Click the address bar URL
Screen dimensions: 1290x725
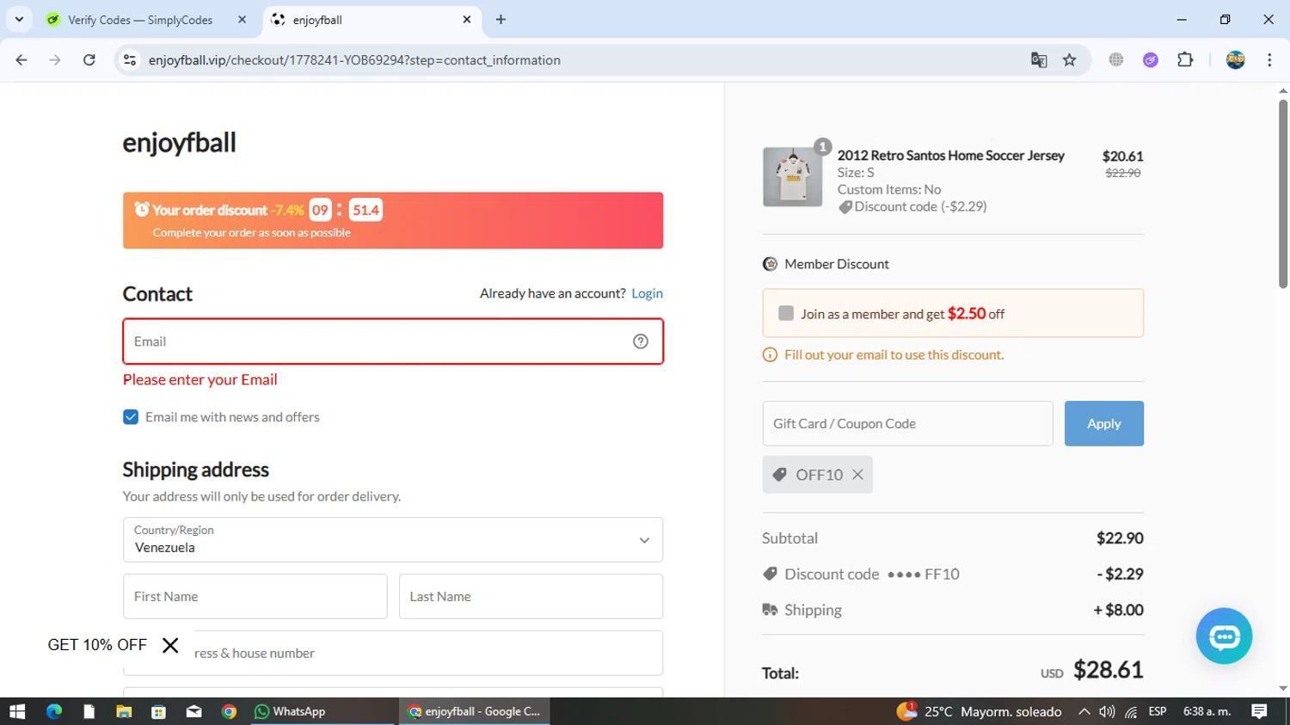coord(354,60)
